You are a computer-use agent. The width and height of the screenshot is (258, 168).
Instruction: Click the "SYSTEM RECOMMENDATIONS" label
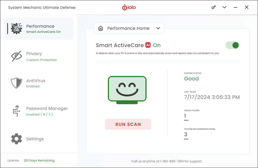click(x=200, y=129)
